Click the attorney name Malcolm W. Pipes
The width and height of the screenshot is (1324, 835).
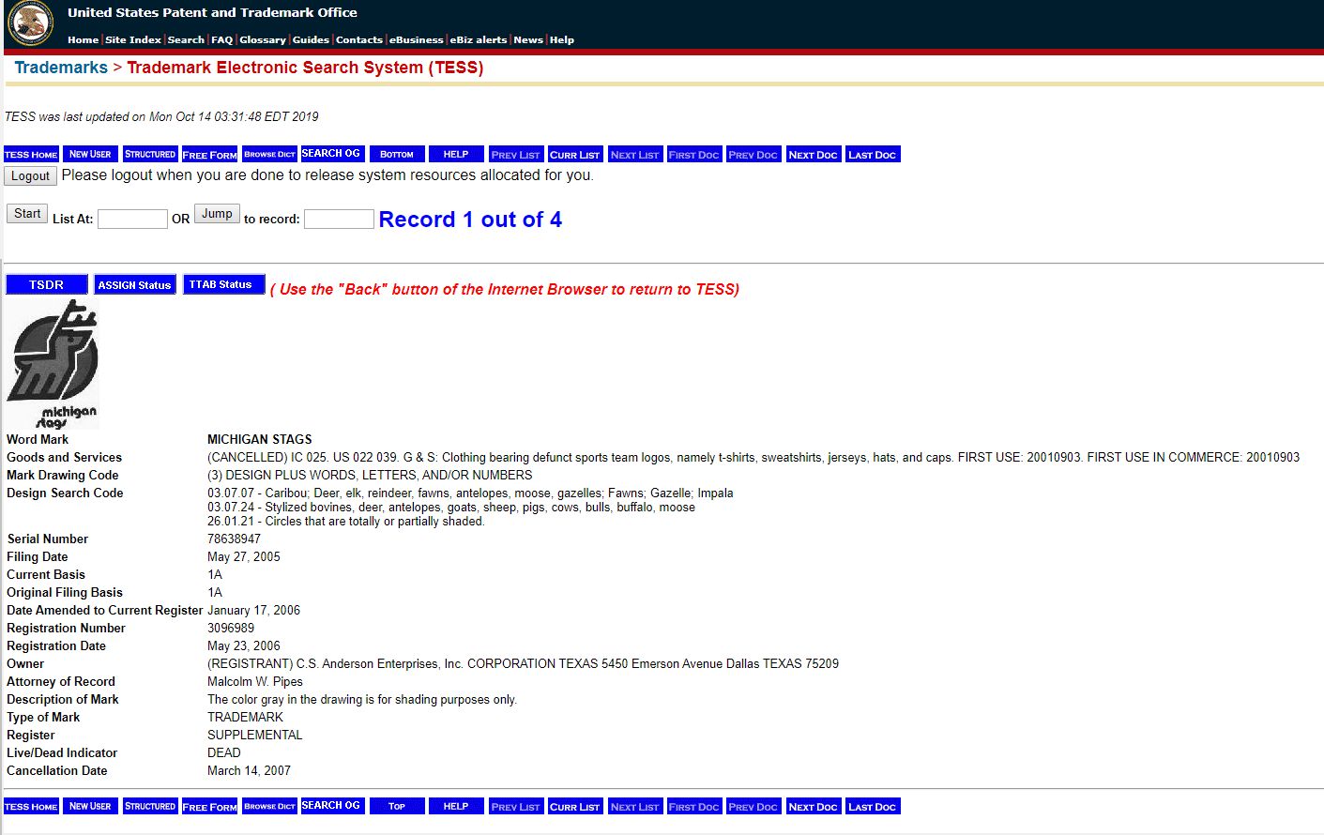pos(255,681)
